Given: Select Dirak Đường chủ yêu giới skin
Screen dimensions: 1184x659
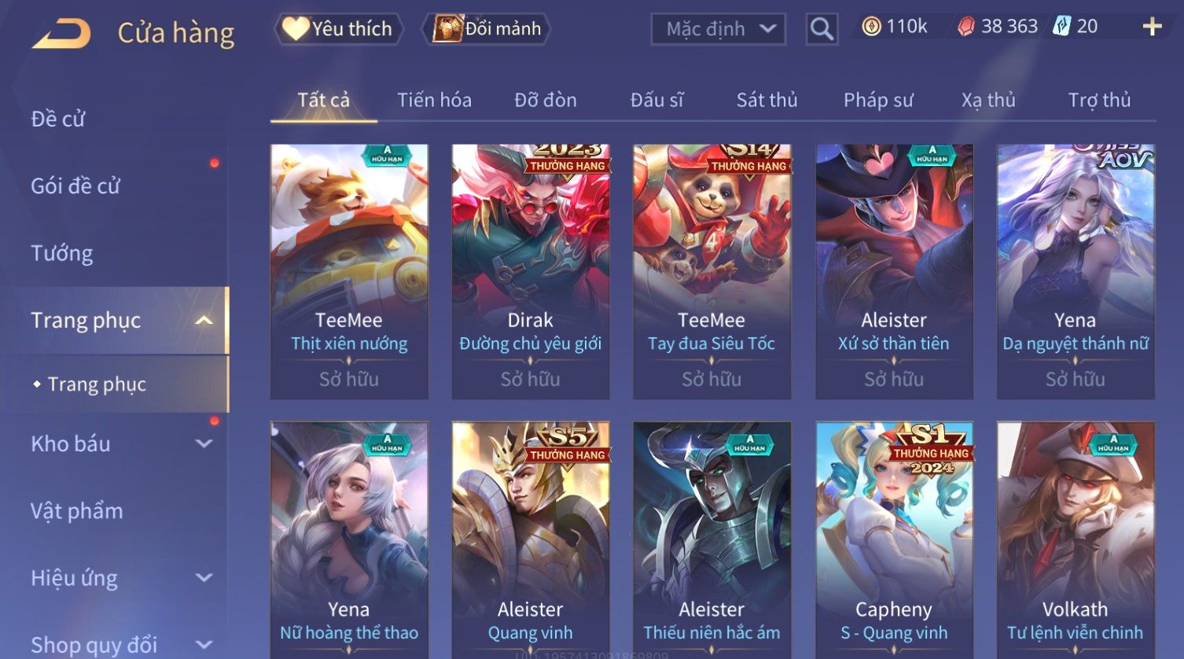Looking at the screenshot, I should point(531,271).
